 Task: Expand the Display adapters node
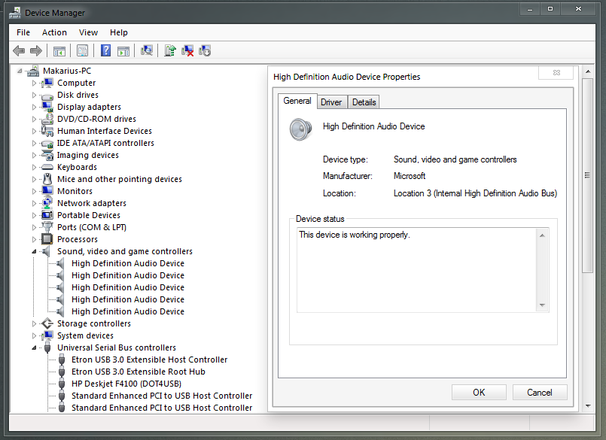(x=34, y=107)
